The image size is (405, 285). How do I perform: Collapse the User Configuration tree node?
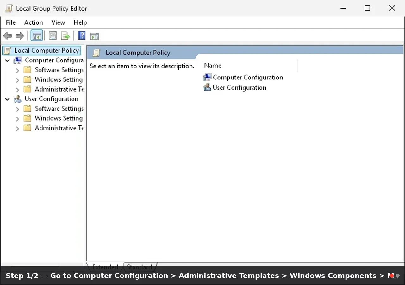(7, 99)
